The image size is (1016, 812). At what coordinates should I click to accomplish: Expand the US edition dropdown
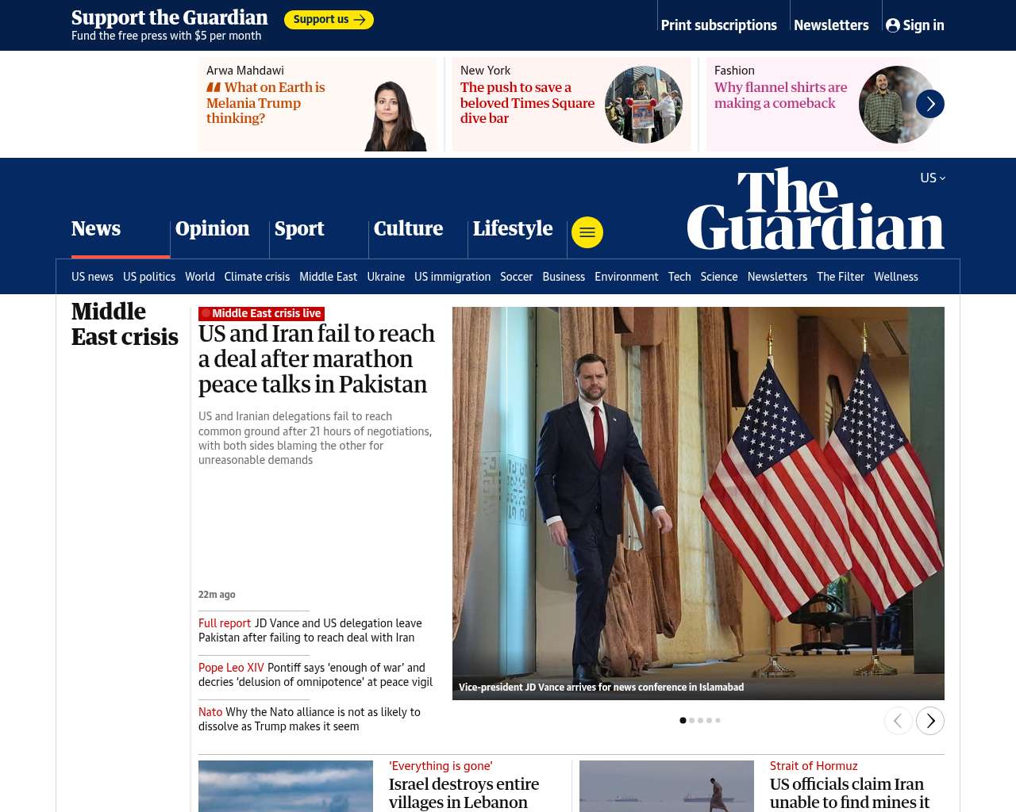933,178
